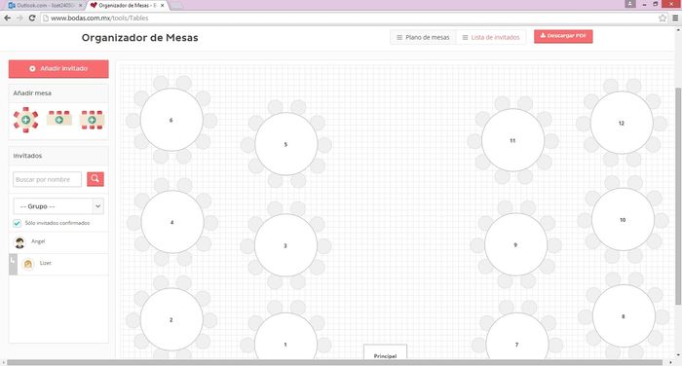This screenshot has height=366, width=682.
Task: Click Angel's avatar icon
Action: pos(19,242)
